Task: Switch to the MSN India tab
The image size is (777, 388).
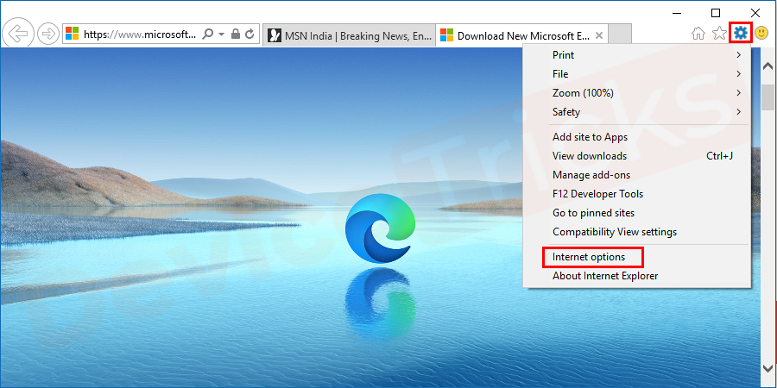Action: tap(349, 35)
